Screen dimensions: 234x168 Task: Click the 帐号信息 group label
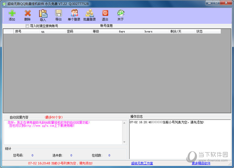pyautogui.click(x=106, y=26)
